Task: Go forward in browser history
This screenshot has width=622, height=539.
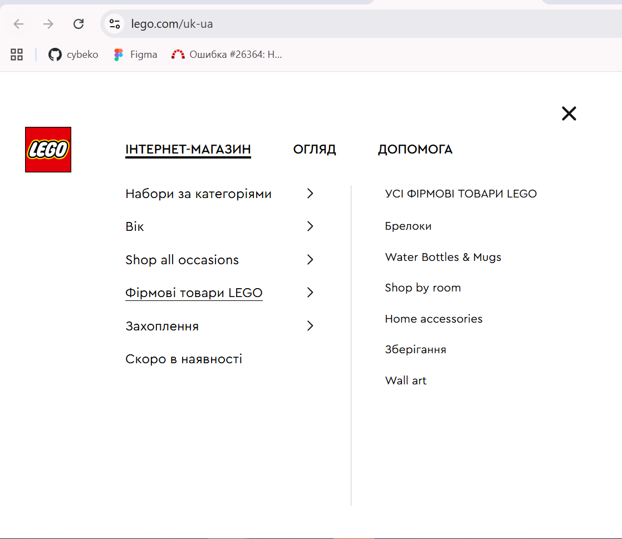Action: [48, 24]
